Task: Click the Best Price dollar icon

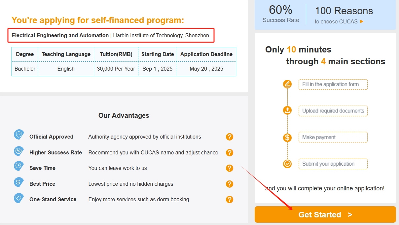Action: click(19, 182)
